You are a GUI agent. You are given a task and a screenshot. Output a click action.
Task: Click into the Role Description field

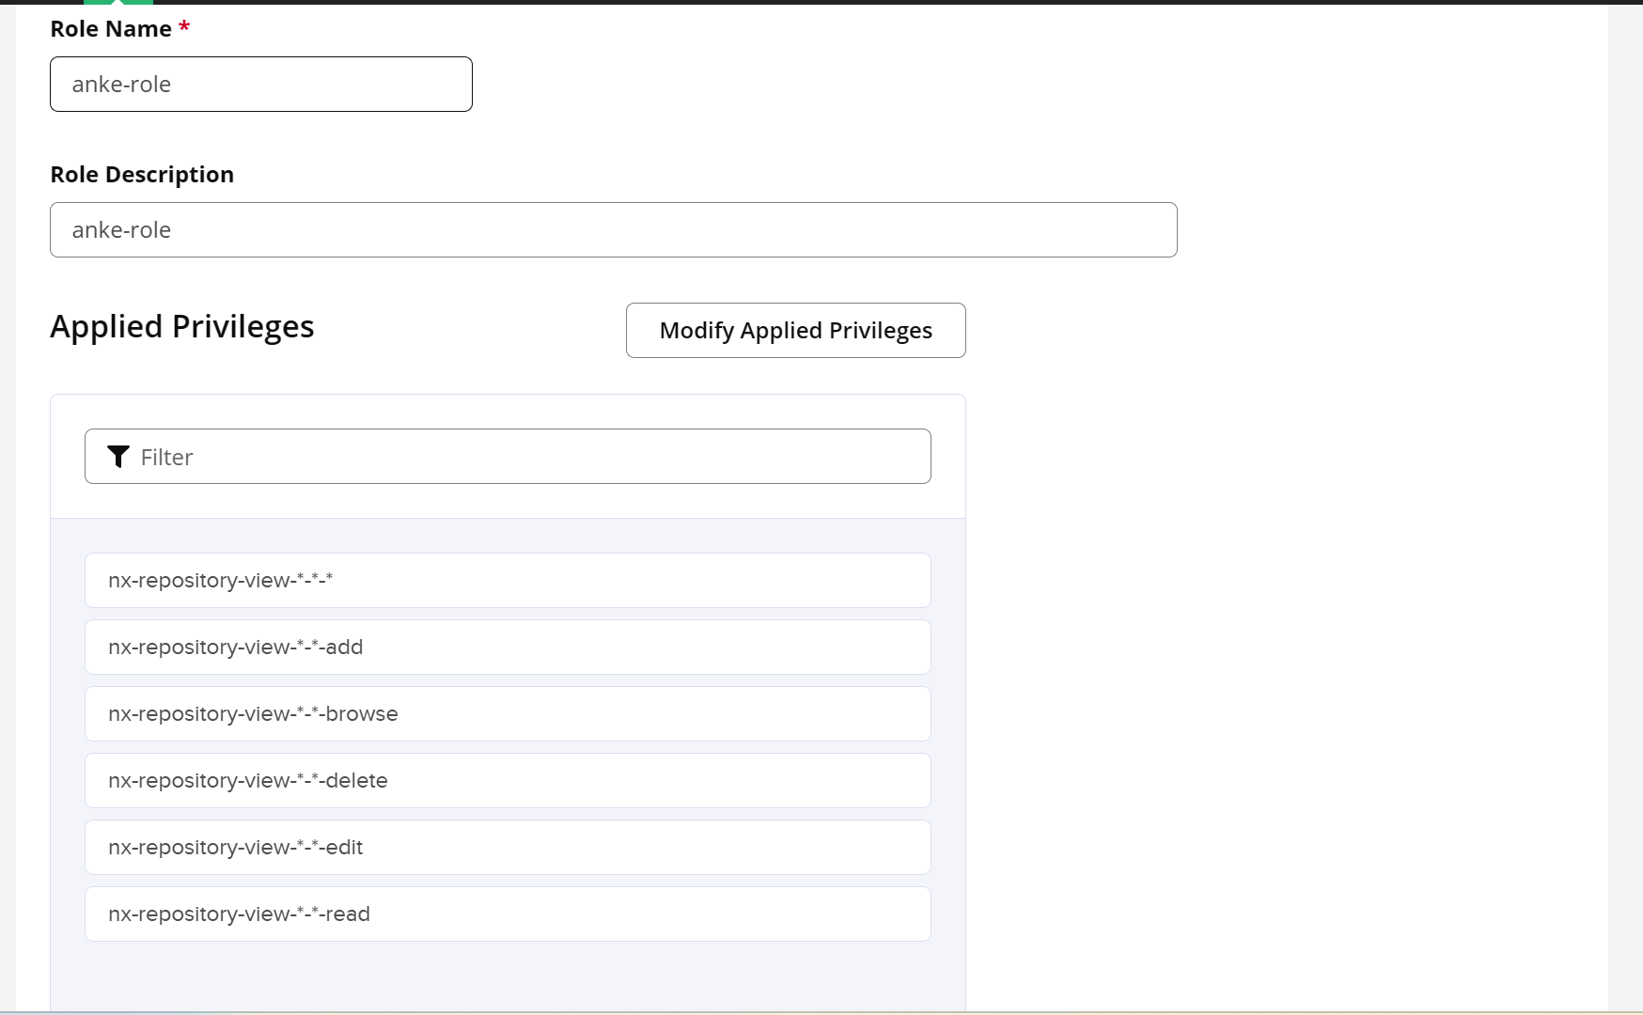click(613, 230)
